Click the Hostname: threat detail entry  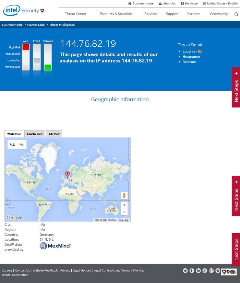coord(191,57)
